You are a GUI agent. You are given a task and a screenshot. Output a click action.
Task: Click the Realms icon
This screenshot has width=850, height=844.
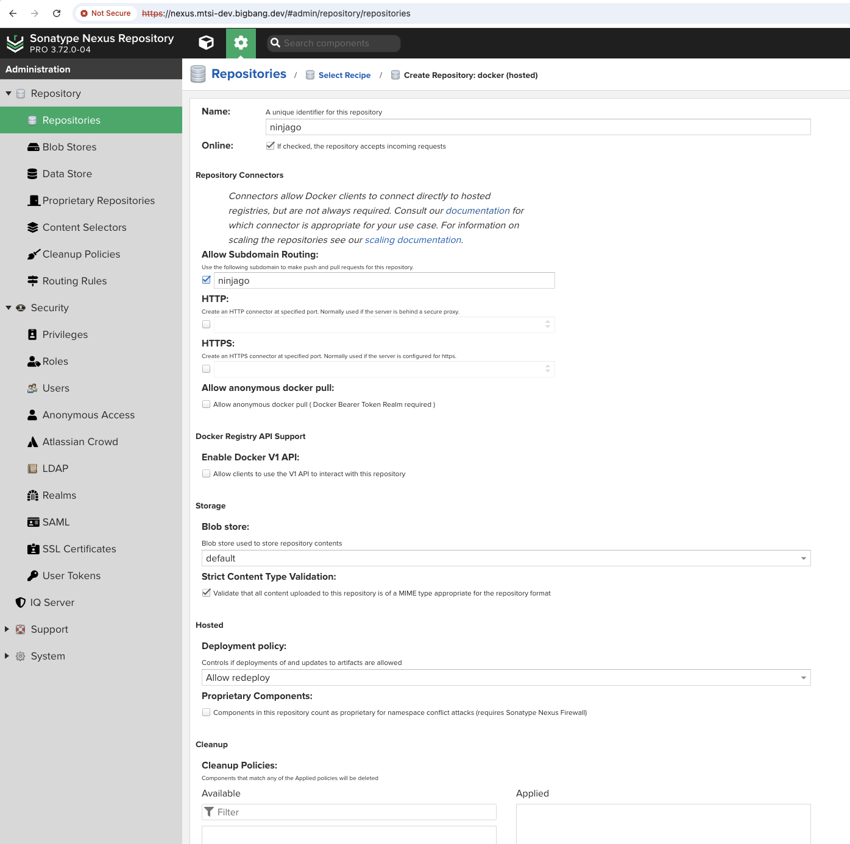point(33,496)
